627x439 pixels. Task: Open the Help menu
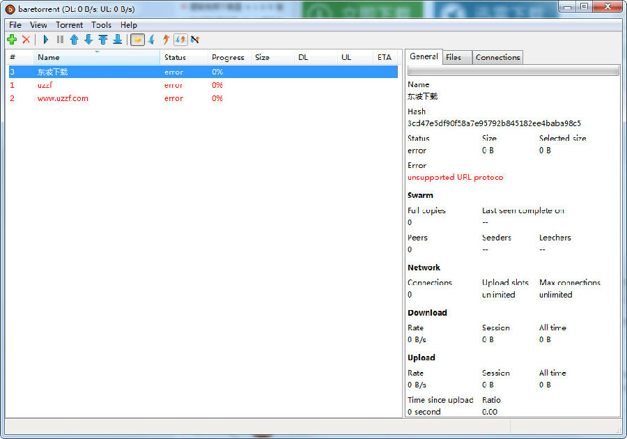(x=129, y=25)
